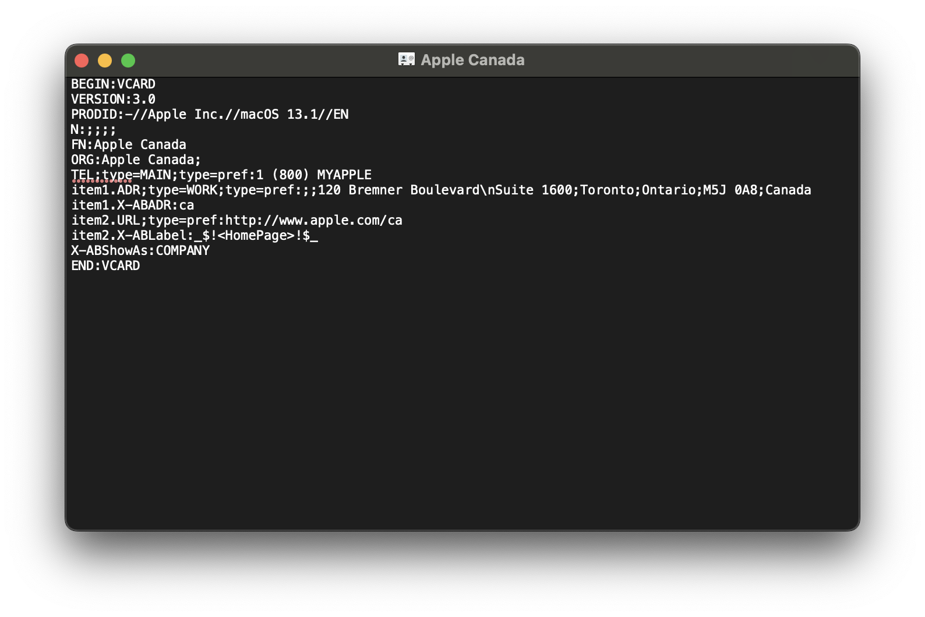This screenshot has width=925, height=617.
Task: Click the http://www.apple.com/ca URL text
Action: (x=313, y=221)
